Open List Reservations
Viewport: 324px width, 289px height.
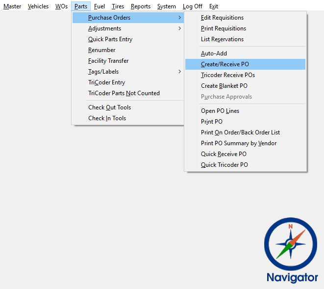tap(222, 39)
